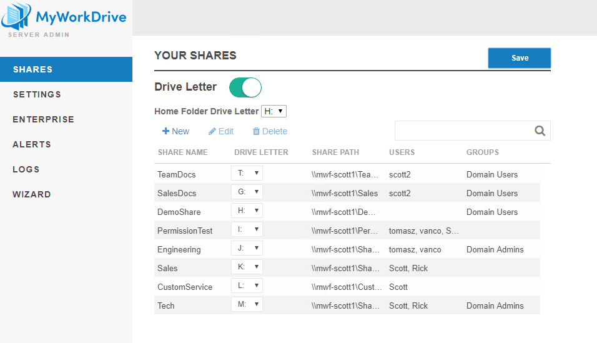Click inside the shares search field
Image resolution: width=597 pixels, height=343 pixels.
pyautogui.click(x=462, y=131)
